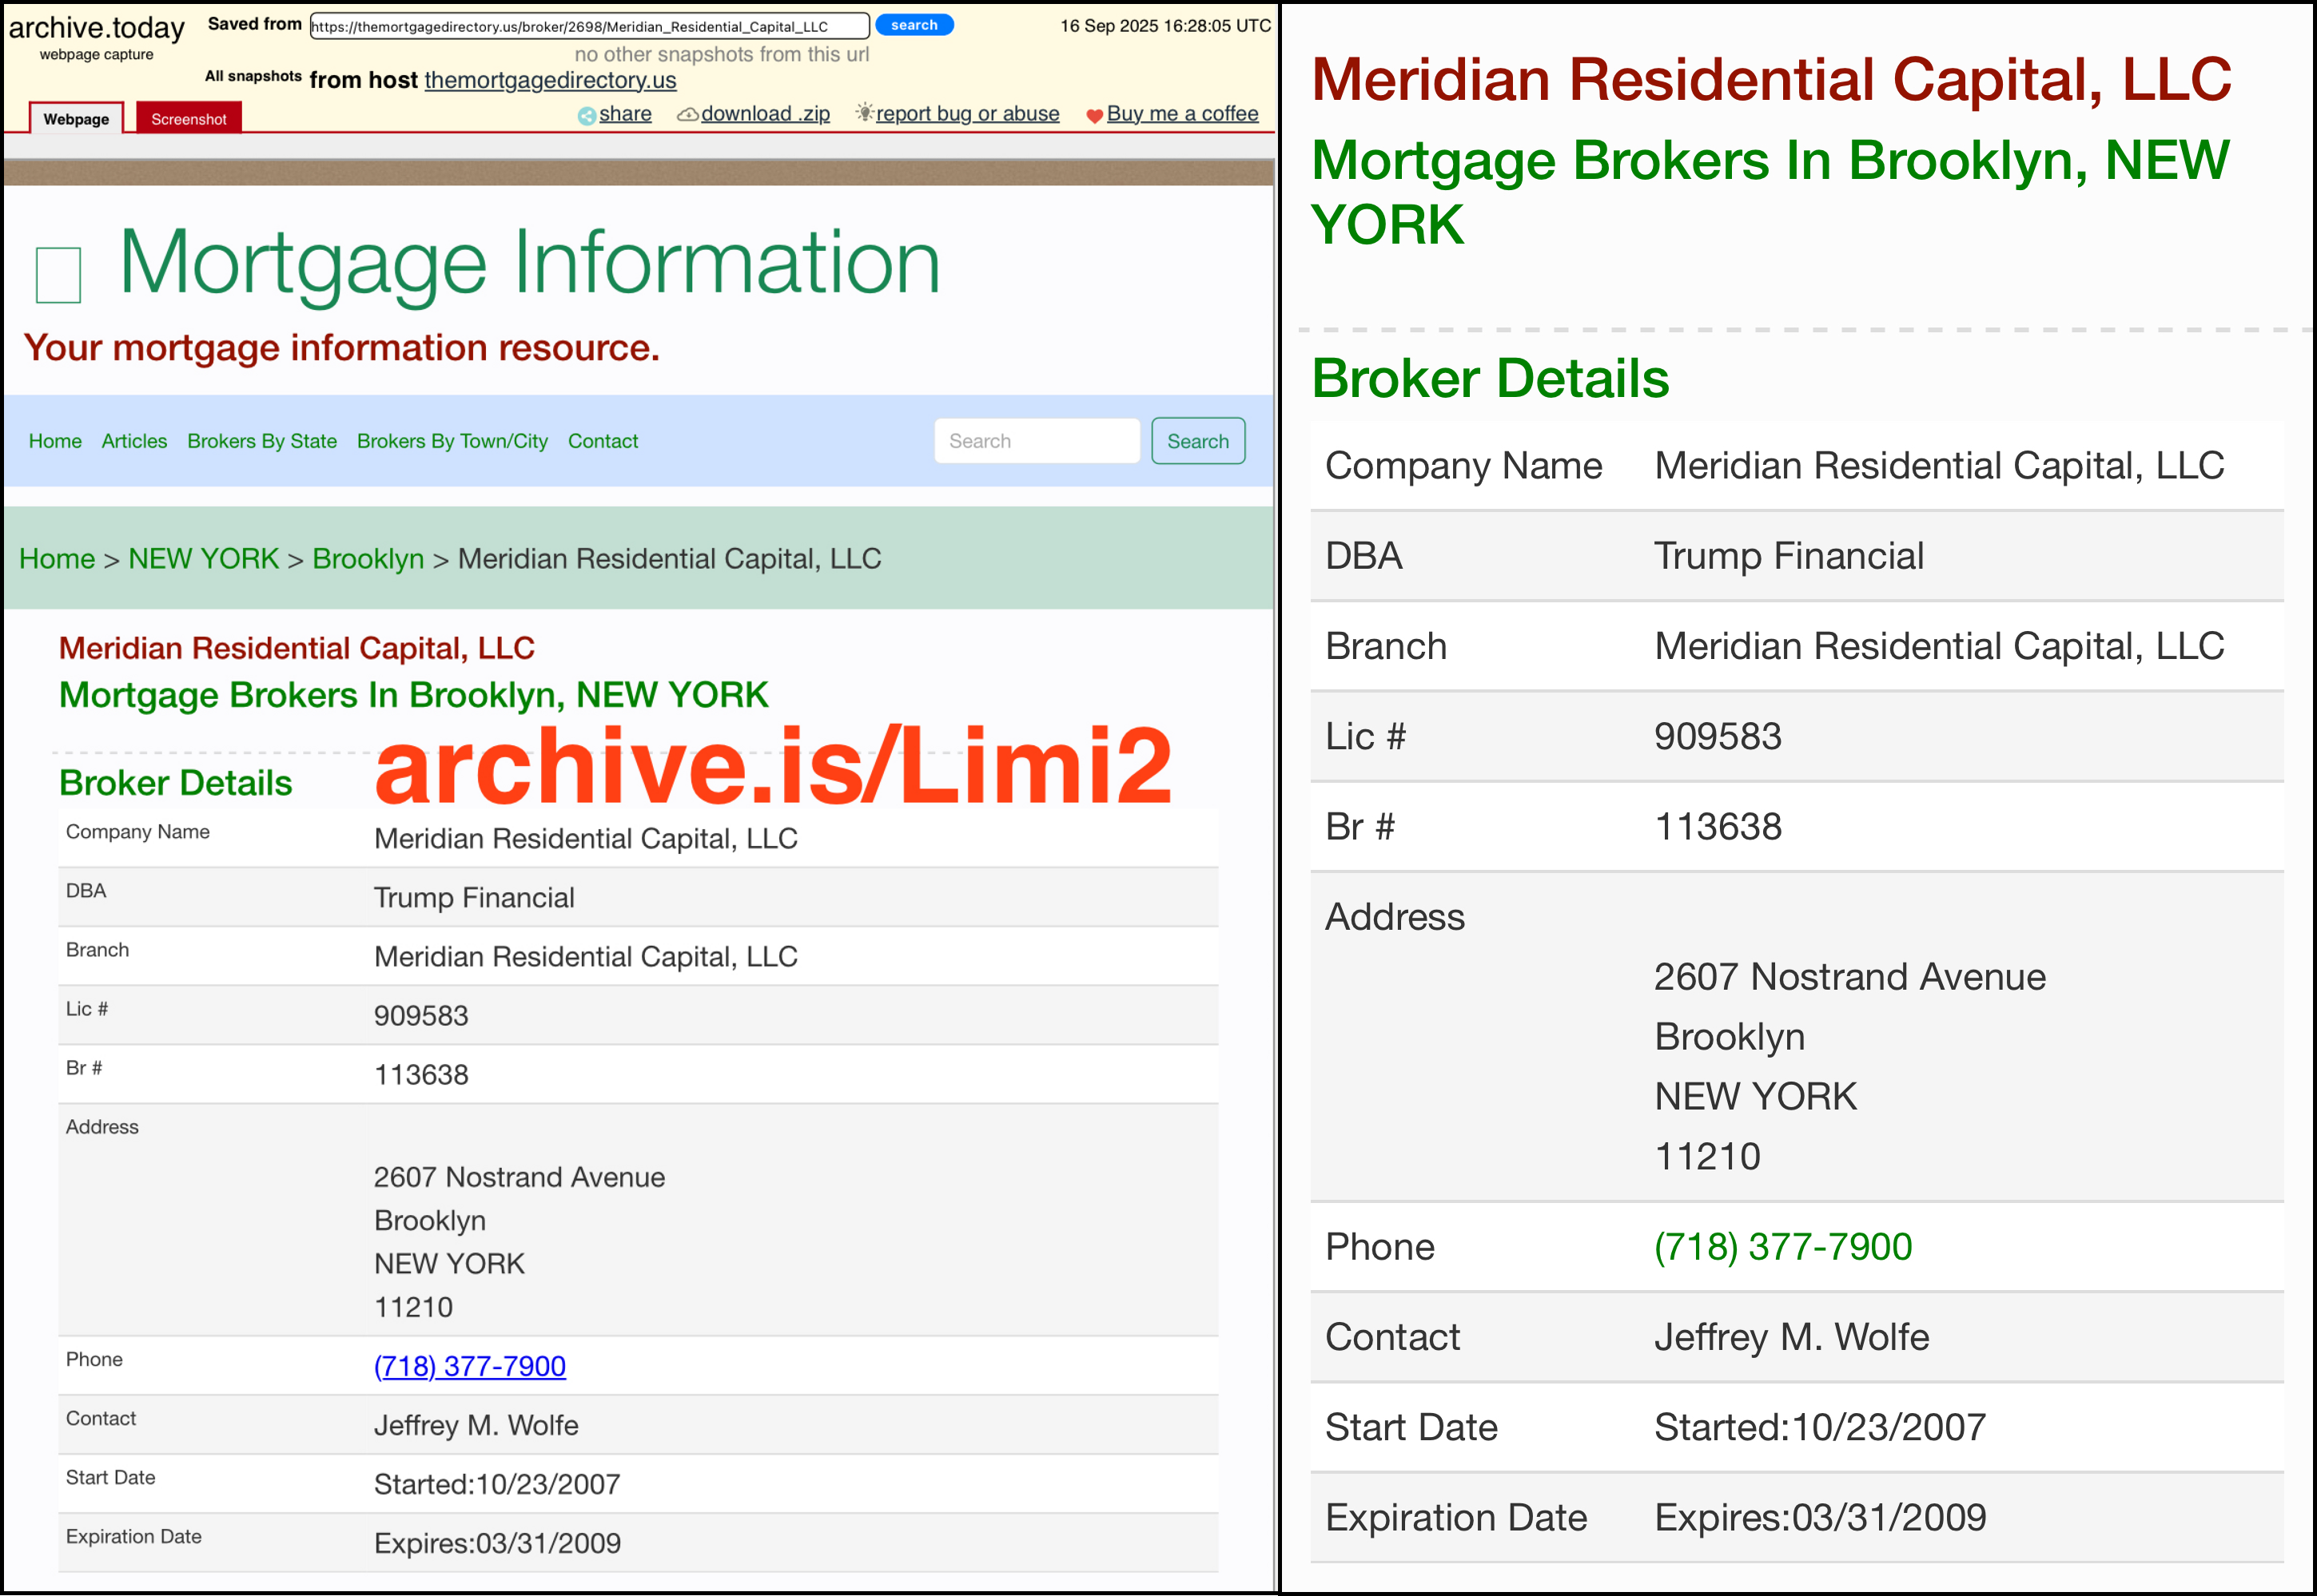The width and height of the screenshot is (2317, 1596).
Task: Click the Buy me a coffee heart icon
Action: (1094, 116)
